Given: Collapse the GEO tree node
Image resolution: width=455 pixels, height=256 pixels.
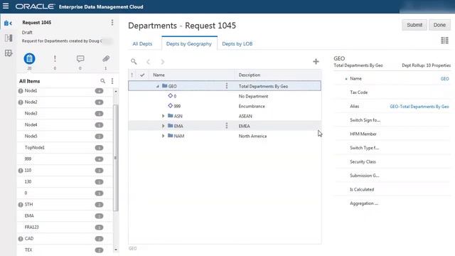Looking at the screenshot, I should [158, 86].
